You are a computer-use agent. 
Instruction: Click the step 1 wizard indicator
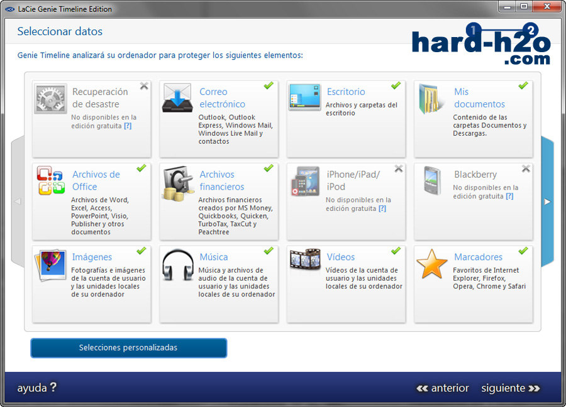pyautogui.click(x=473, y=30)
